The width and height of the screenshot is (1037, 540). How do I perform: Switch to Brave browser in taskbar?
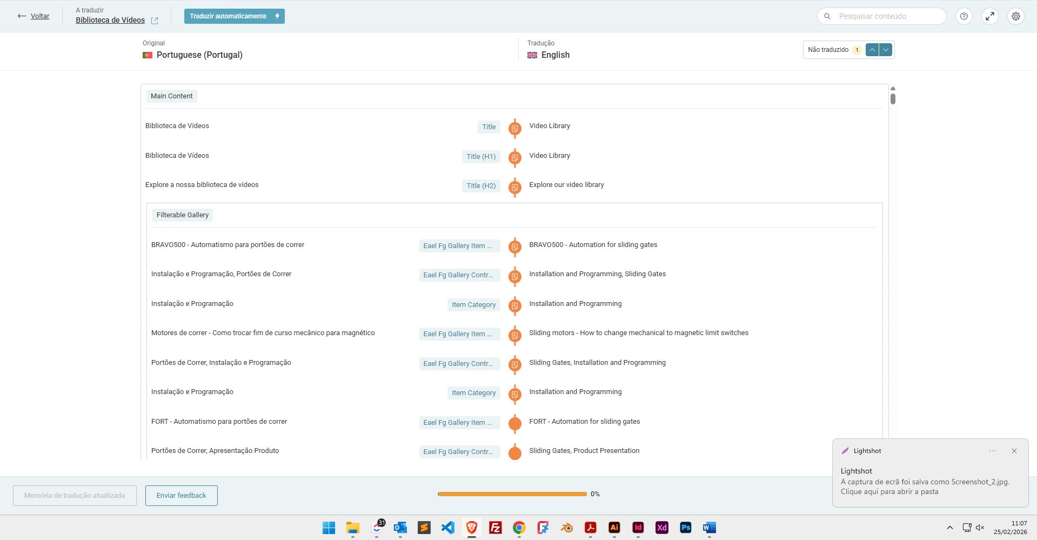coord(472,528)
